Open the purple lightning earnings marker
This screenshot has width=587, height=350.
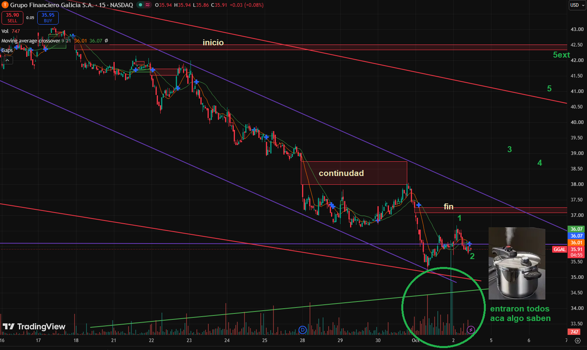point(471,329)
